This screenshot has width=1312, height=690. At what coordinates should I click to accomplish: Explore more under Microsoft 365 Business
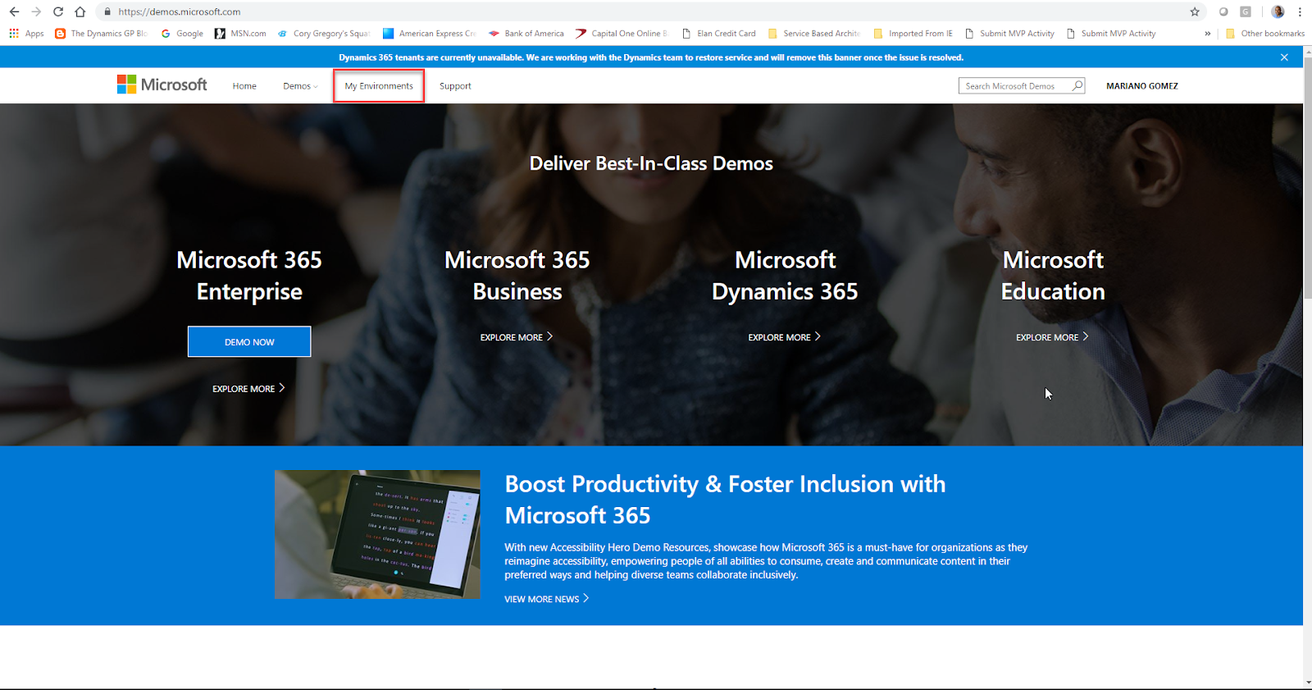(x=517, y=337)
